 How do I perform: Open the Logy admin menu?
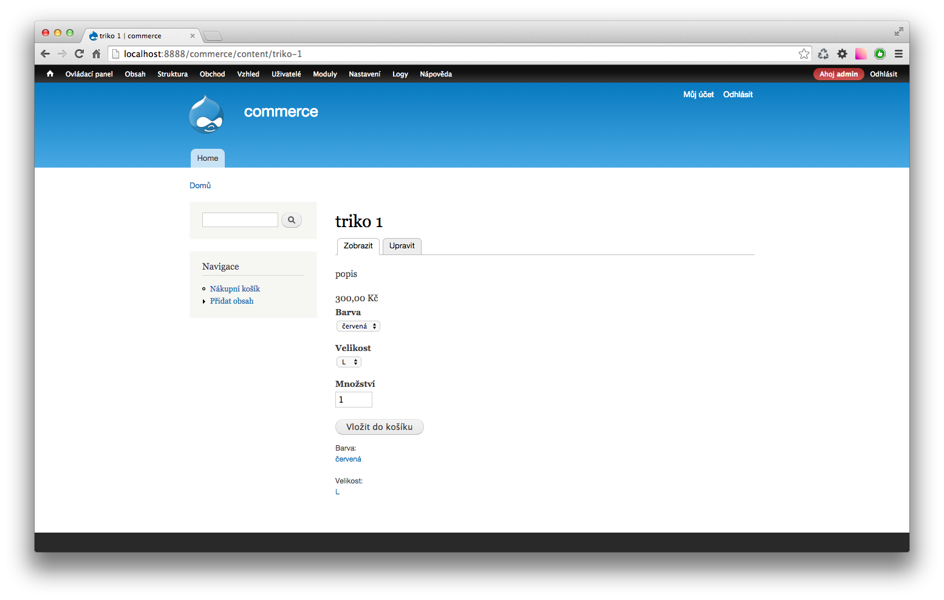coord(400,74)
